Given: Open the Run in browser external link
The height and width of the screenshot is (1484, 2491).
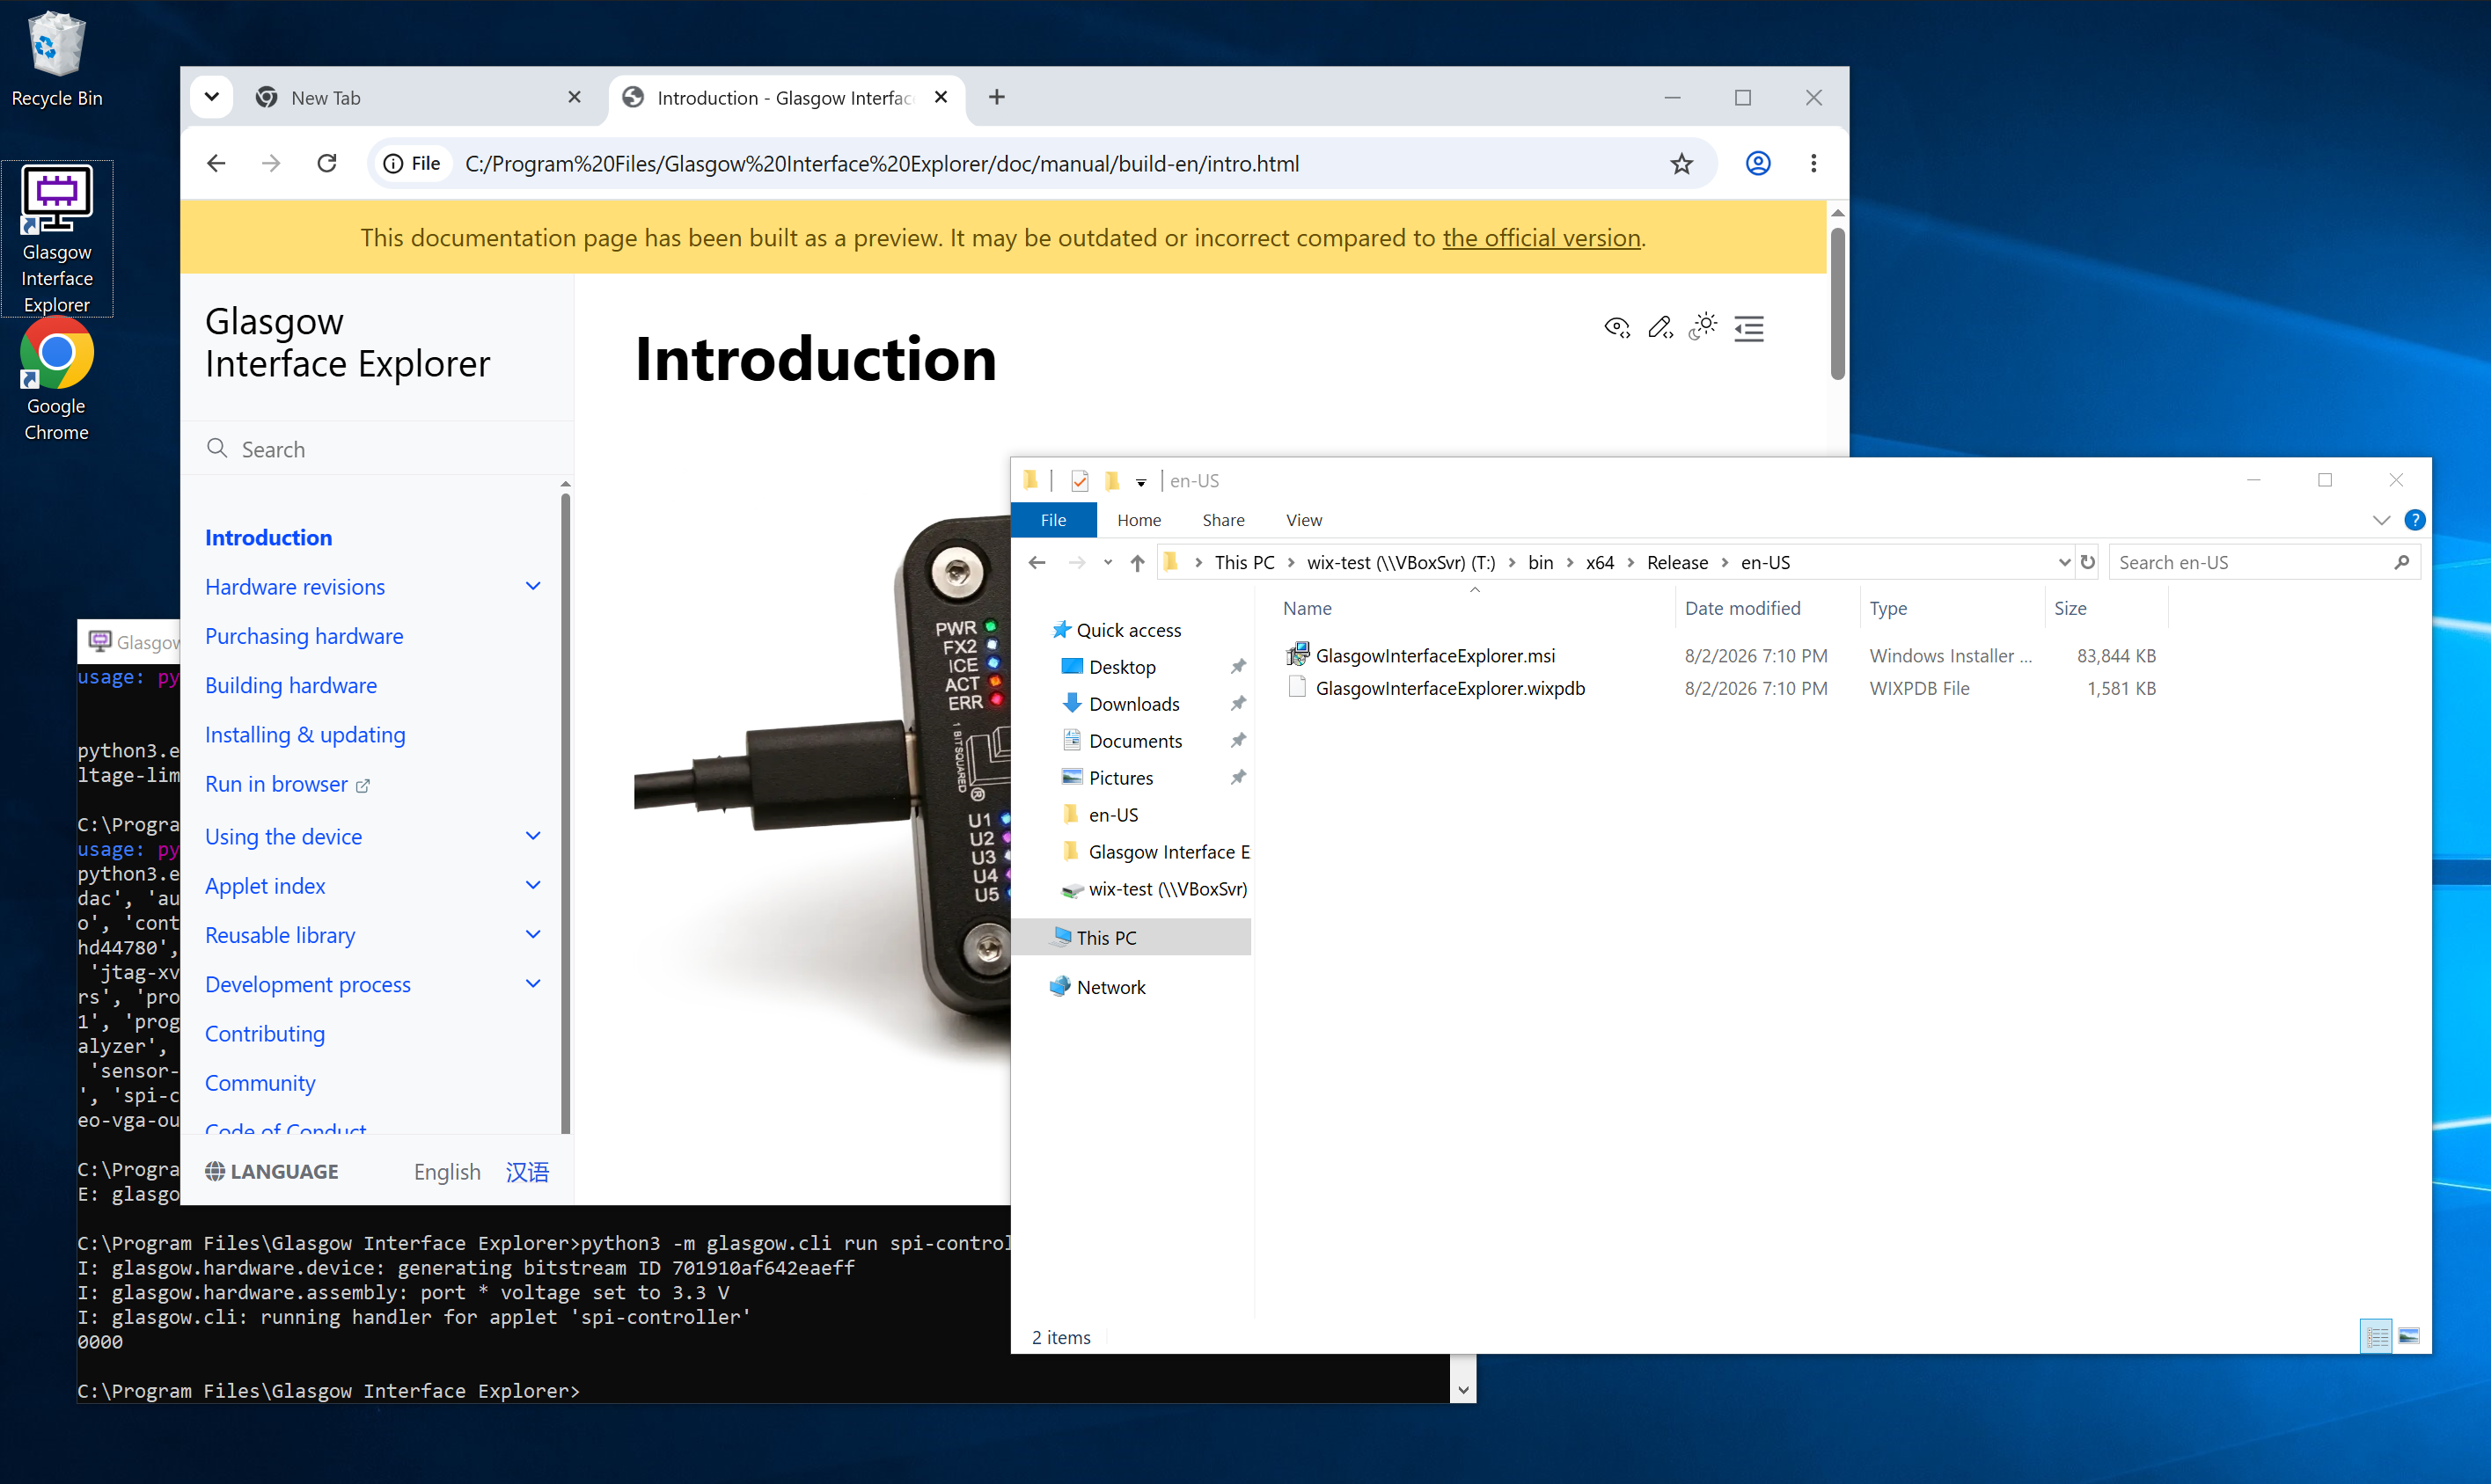Looking at the screenshot, I should coord(288,784).
